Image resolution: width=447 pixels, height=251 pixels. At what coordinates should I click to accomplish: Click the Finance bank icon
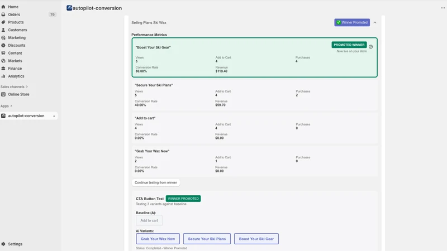(x=3, y=68)
